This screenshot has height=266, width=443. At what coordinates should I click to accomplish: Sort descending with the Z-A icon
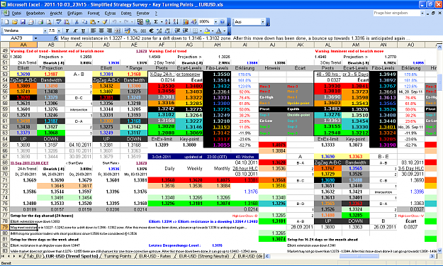(176, 22)
